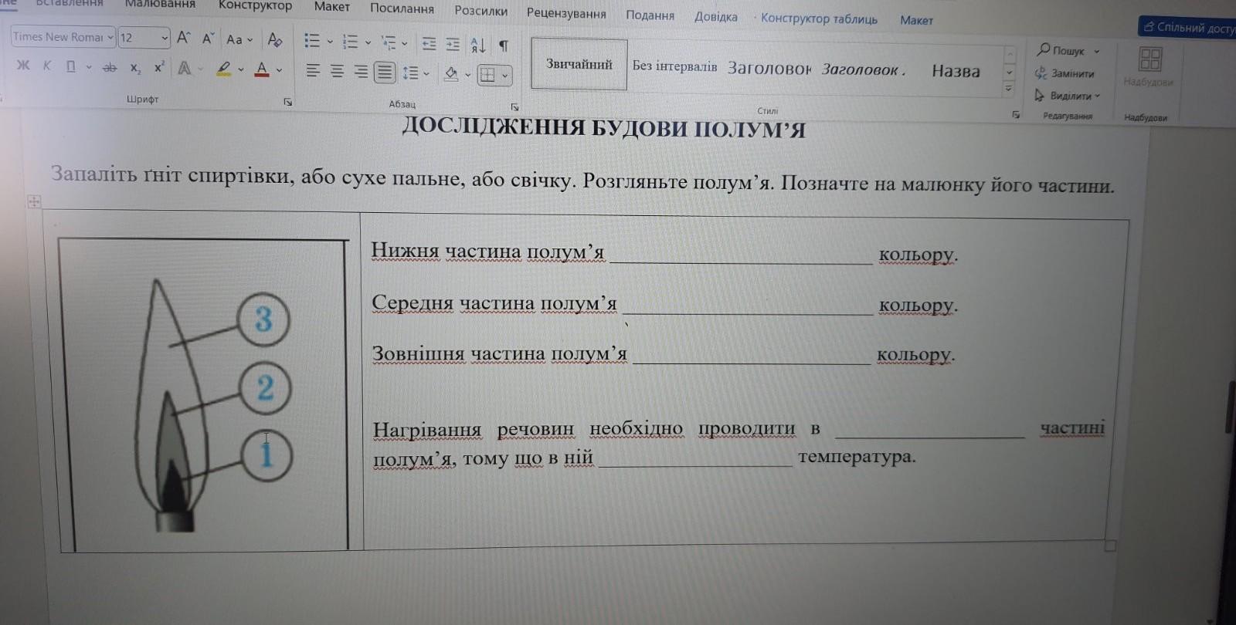Decrease paragraph indent
1236x625 pixels.
pos(429,44)
